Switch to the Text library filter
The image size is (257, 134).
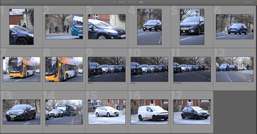[114, 2]
